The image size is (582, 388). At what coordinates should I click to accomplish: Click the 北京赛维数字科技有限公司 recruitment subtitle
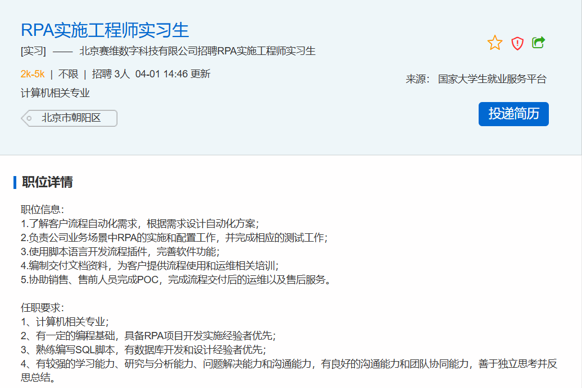(197, 52)
